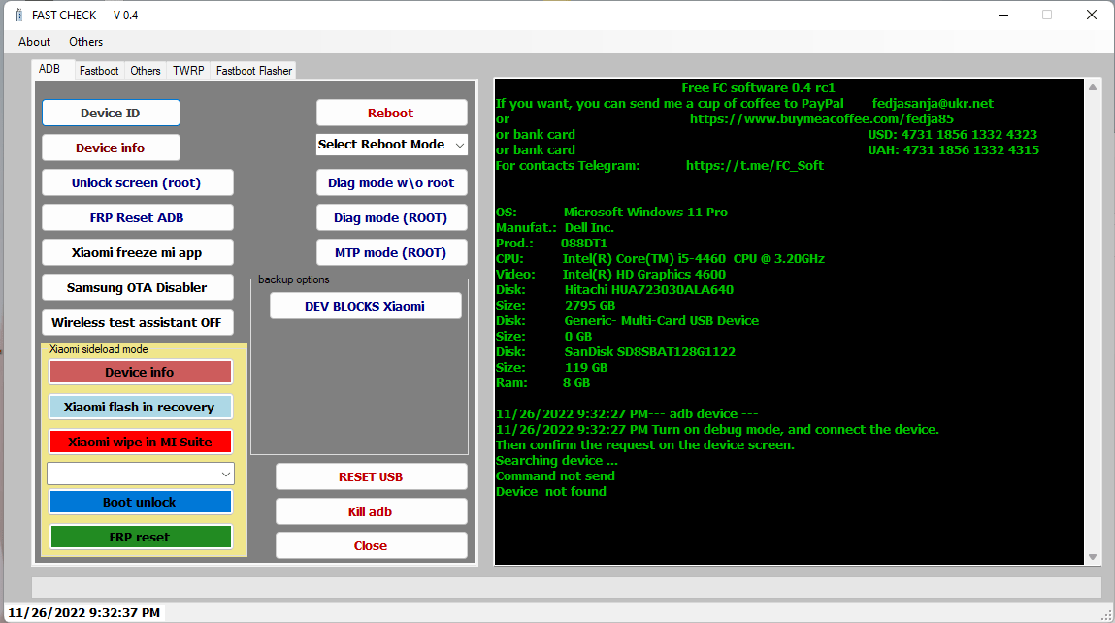This screenshot has width=1115, height=623.
Task: Switch to the Fastboot tab
Action: coord(98,70)
